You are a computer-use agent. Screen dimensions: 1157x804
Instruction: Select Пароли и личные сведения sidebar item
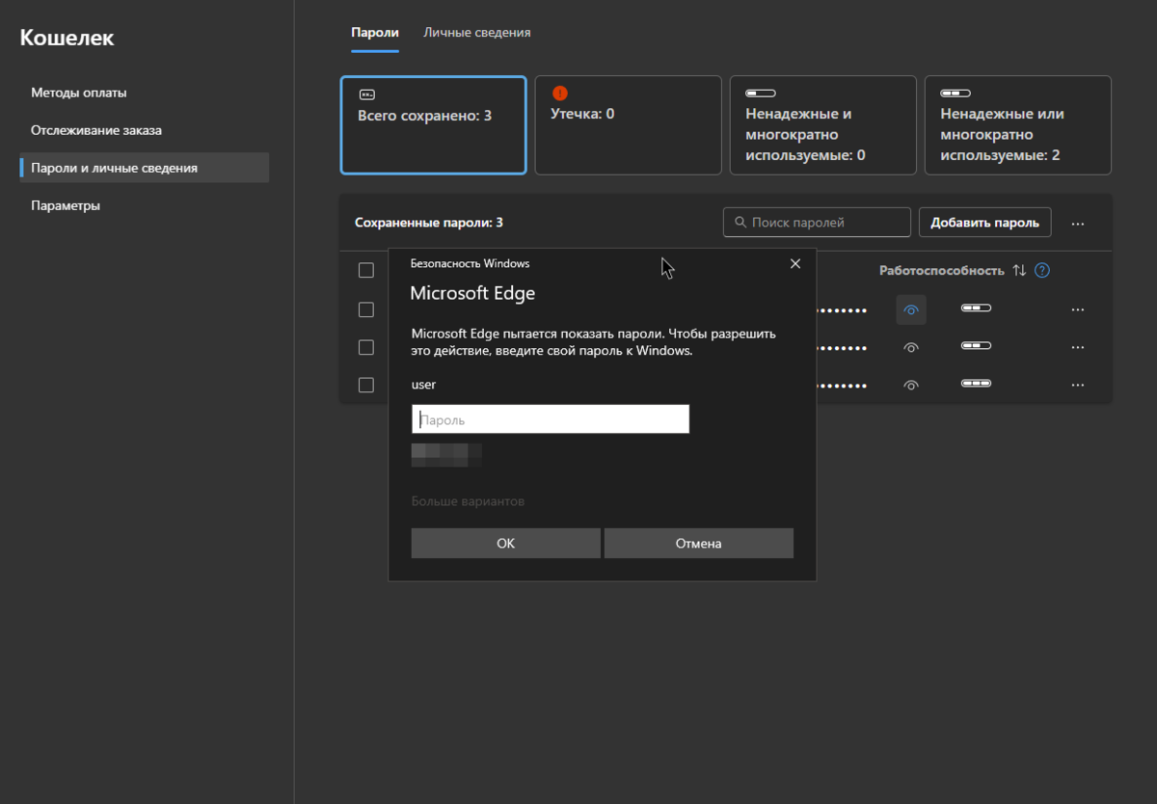coord(145,168)
